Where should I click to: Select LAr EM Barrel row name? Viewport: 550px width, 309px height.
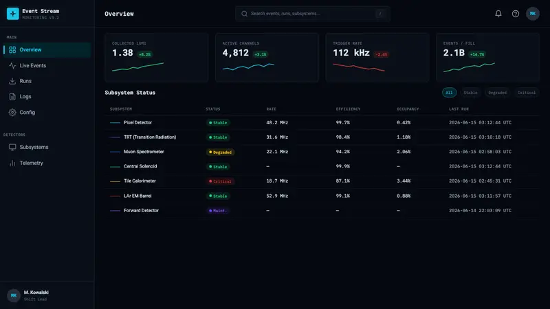[x=137, y=196]
